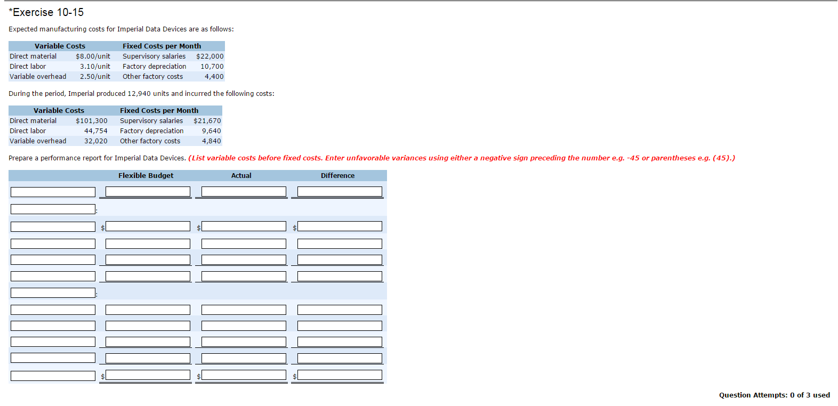Select the second section heading field ending with colon
The width and height of the screenshot is (838, 406).
point(53,293)
